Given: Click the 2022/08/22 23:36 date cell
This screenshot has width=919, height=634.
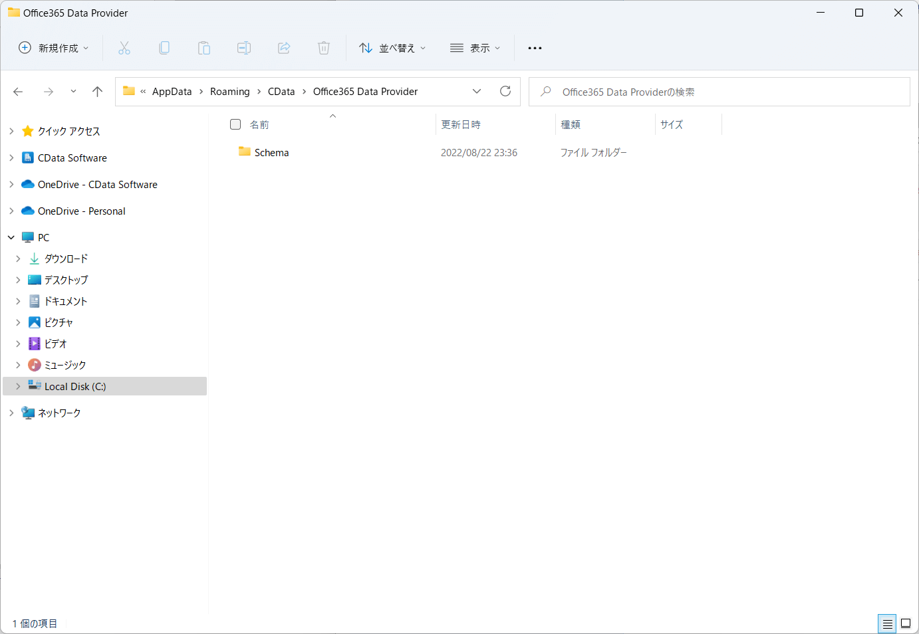Looking at the screenshot, I should click(479, 152).
